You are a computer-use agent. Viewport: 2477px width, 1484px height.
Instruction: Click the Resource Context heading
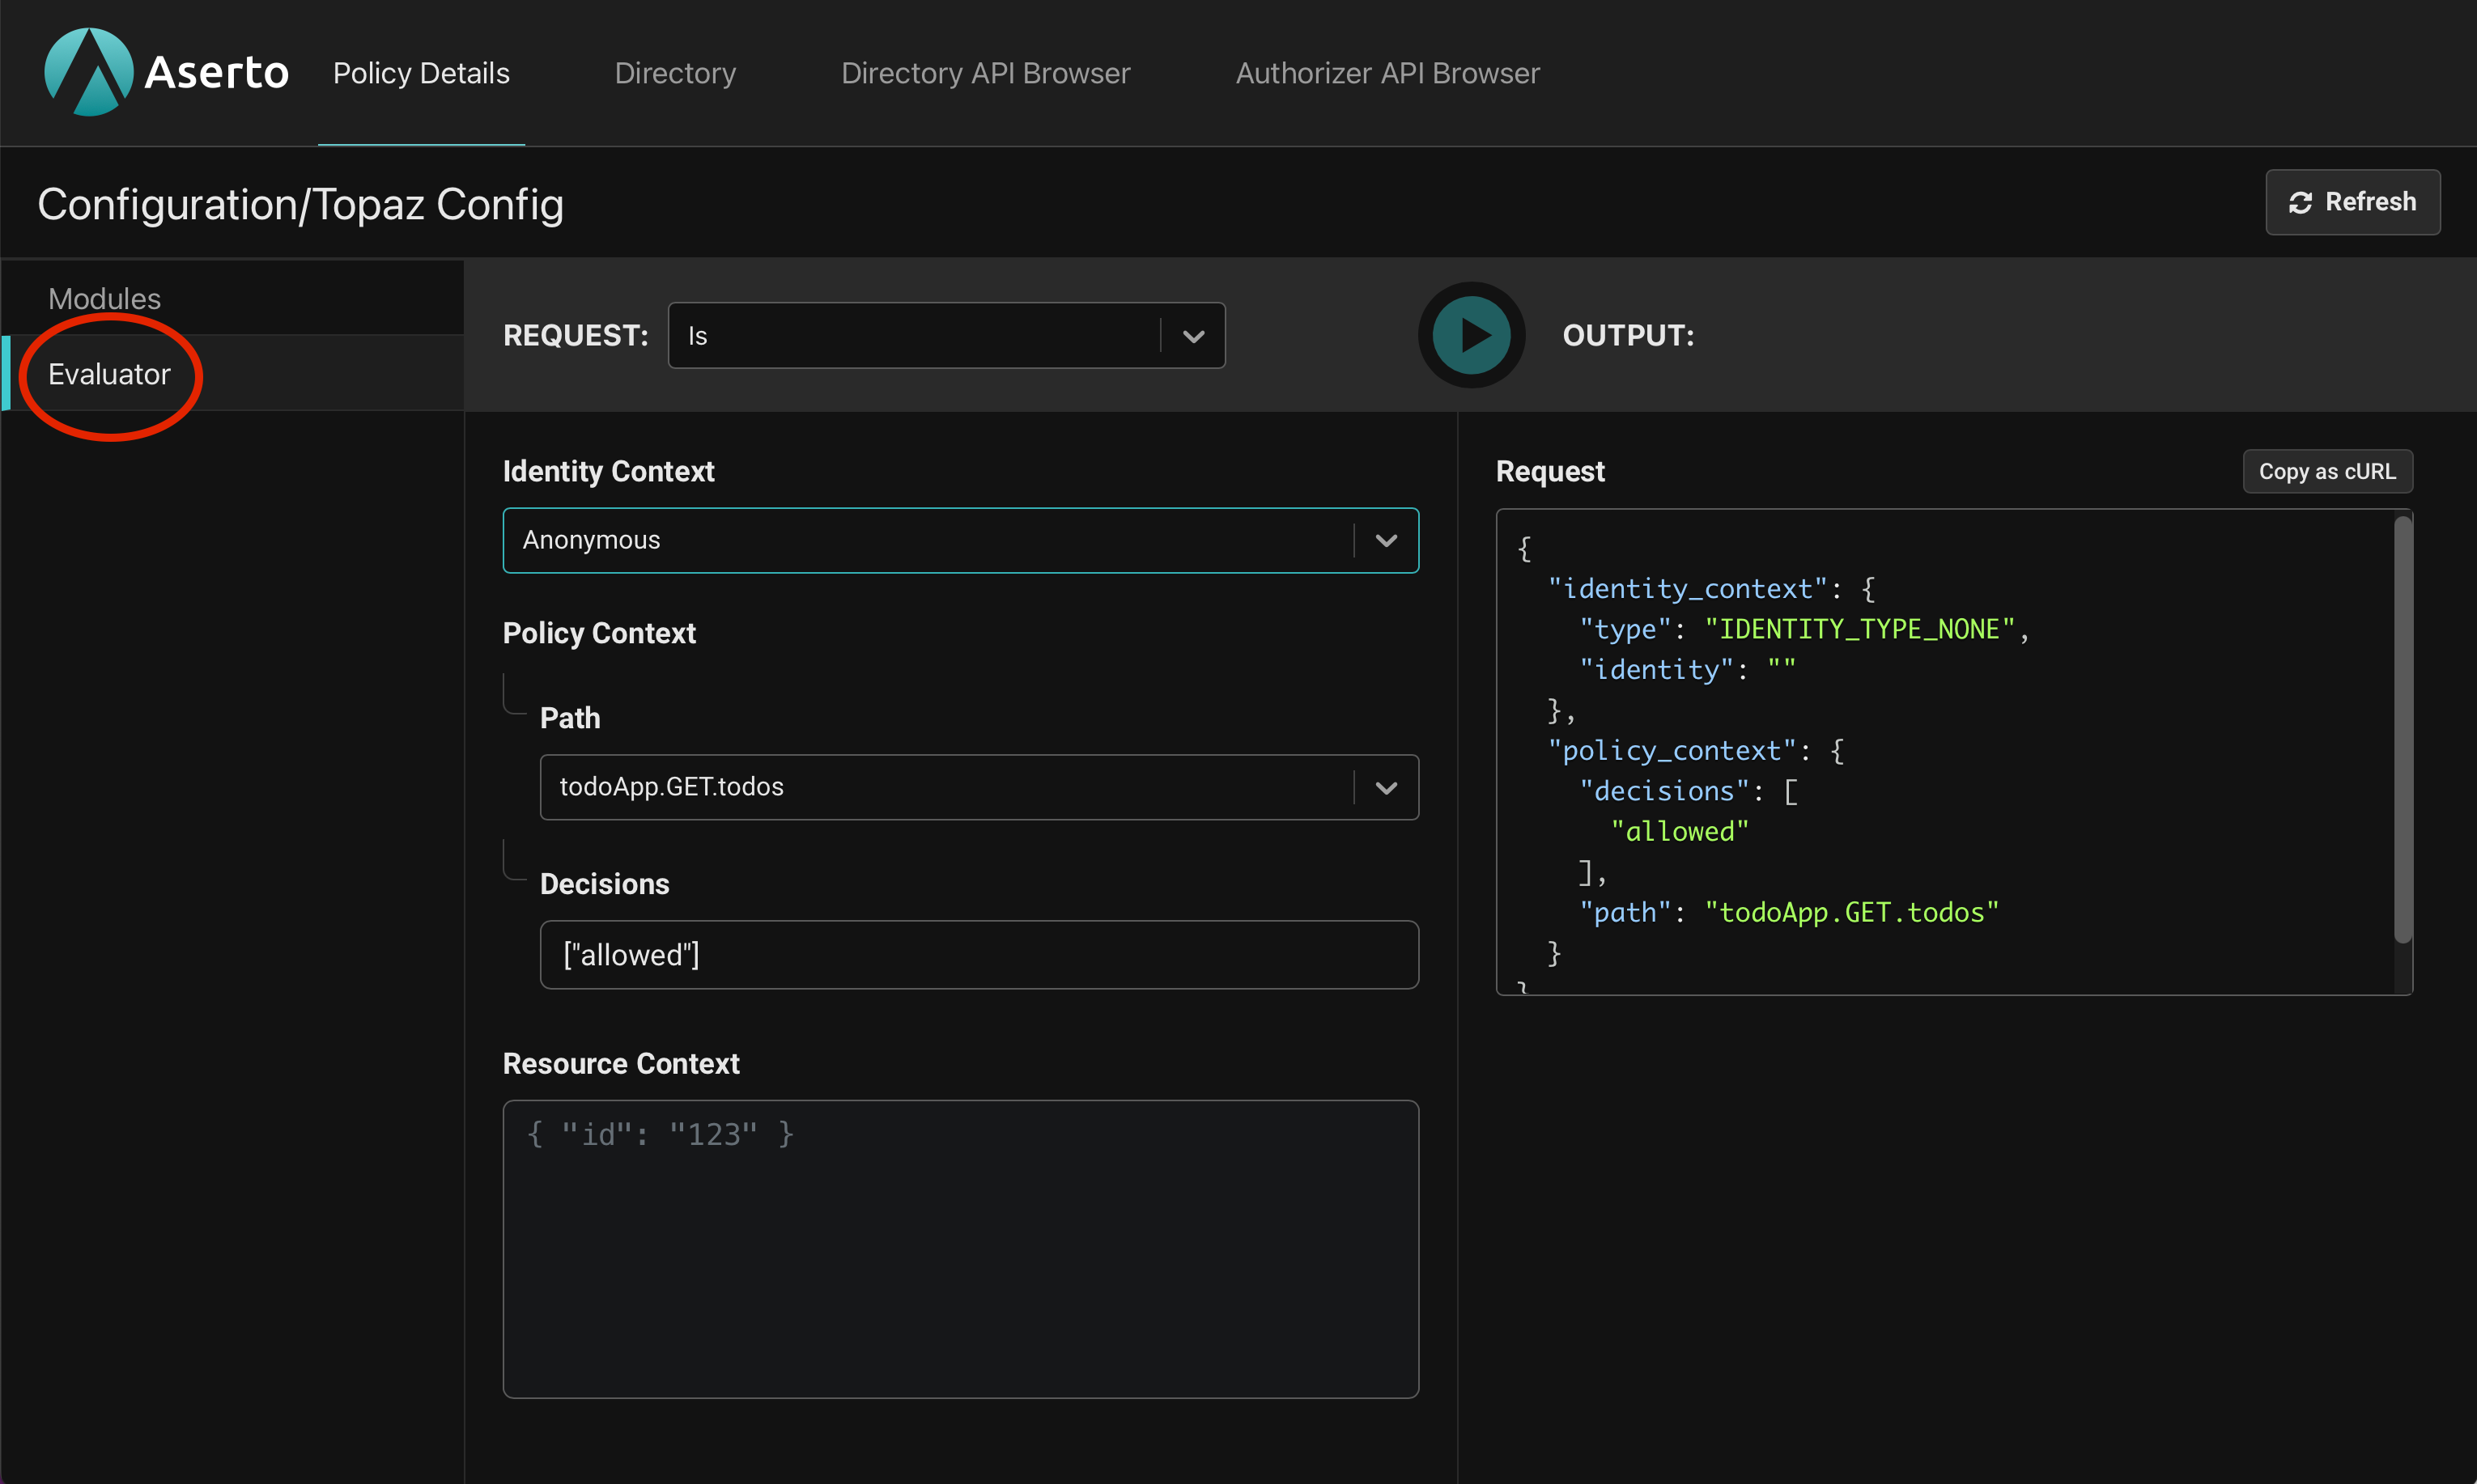[621, 1063]
